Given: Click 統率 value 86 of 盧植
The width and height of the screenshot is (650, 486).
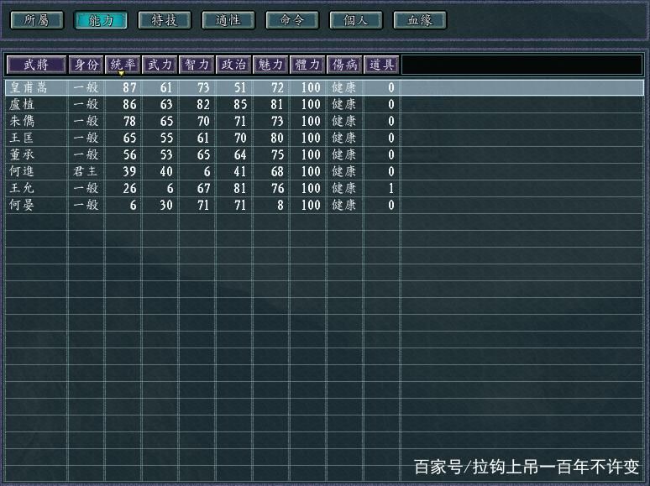Looking at the screenshot, I should point(129,104).
